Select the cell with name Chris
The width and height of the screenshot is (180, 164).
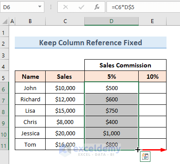30,122
